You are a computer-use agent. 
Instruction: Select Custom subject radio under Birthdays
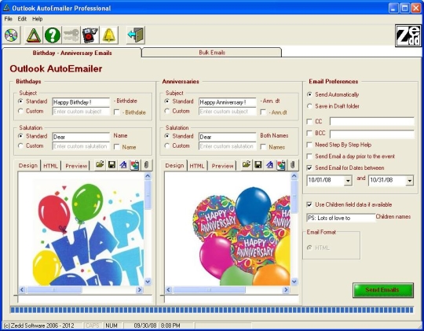(x=20, y=111)
